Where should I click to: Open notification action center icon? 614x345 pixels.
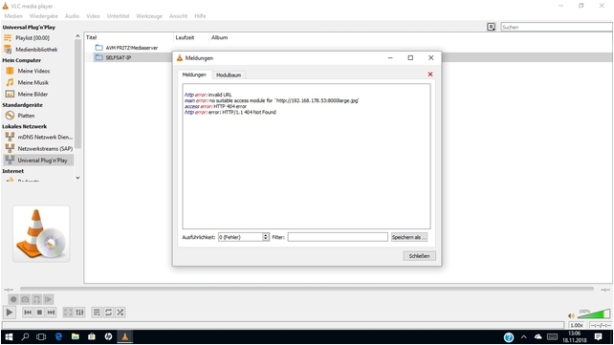tap(598, 336)
